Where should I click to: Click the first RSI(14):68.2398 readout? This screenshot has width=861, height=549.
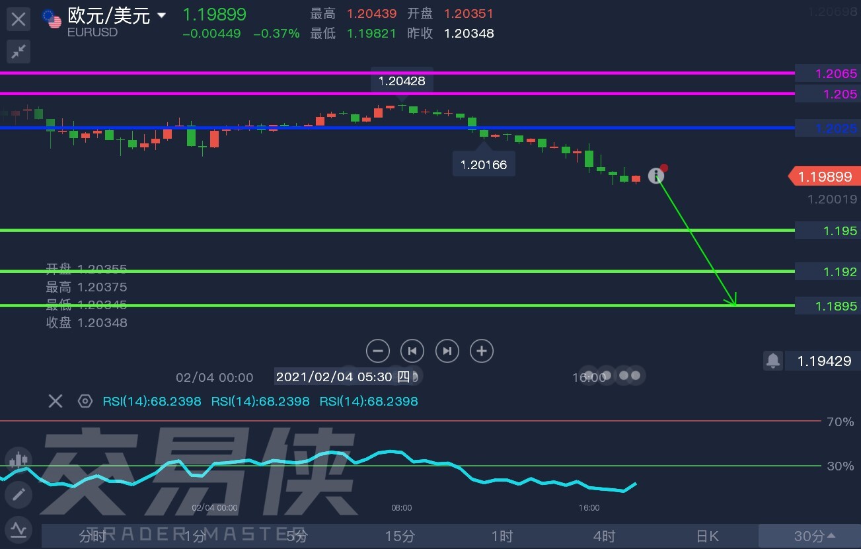coord(152,401)
